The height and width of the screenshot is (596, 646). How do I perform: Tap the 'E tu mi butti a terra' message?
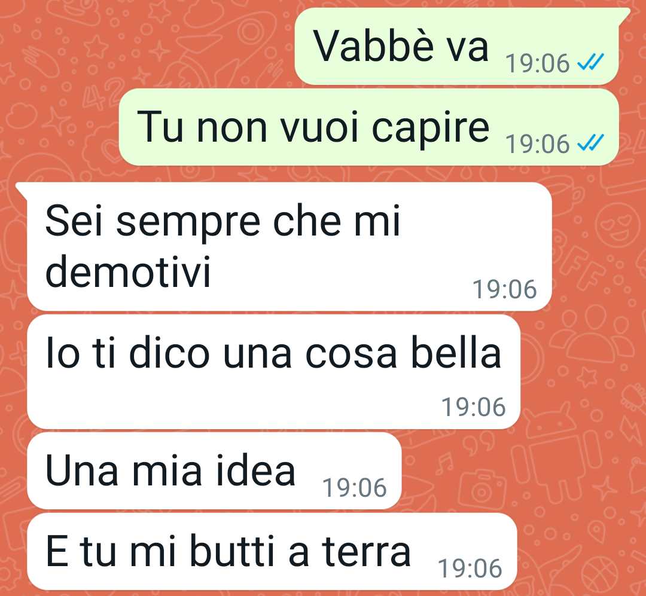[272, 551]
